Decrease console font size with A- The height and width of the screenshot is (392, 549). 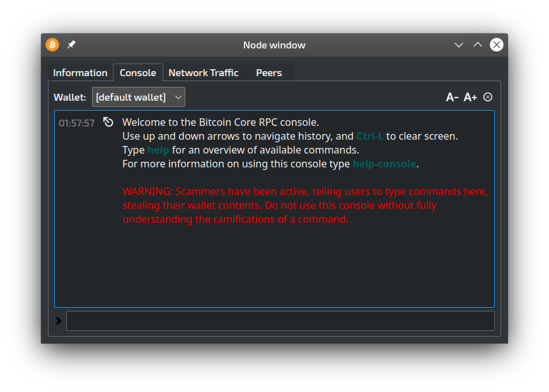pos(452,97)
